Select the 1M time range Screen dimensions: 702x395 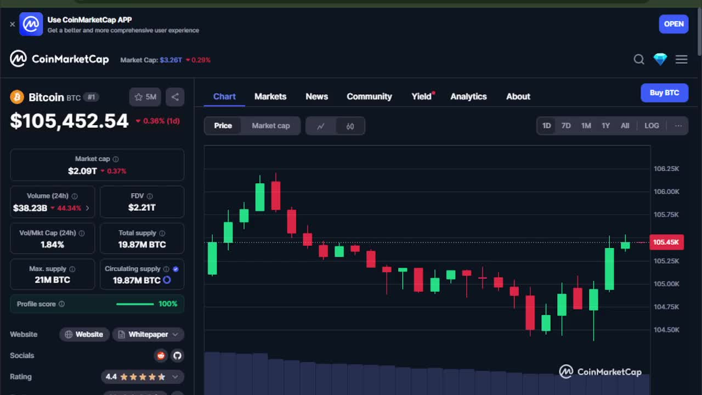586,126
